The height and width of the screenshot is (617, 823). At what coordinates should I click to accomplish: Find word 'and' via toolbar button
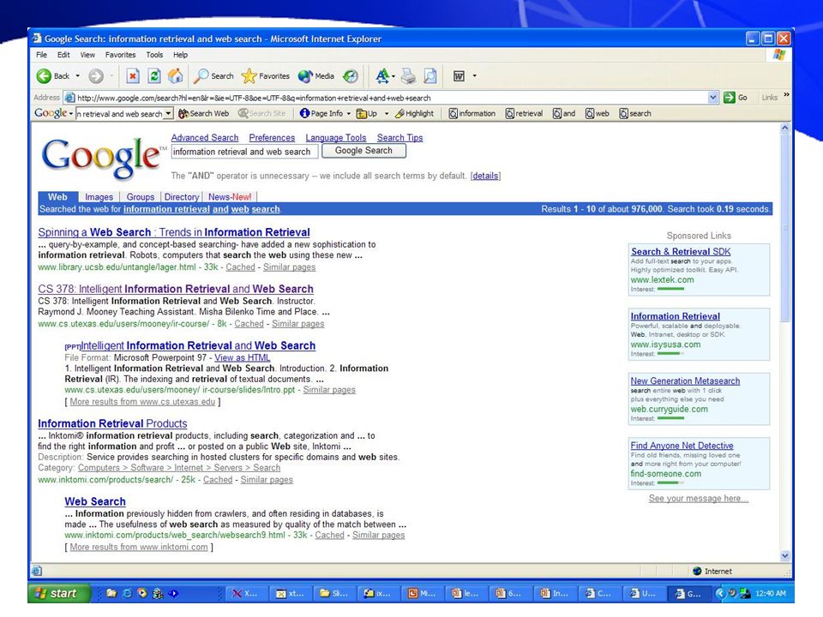coord(564,113)
